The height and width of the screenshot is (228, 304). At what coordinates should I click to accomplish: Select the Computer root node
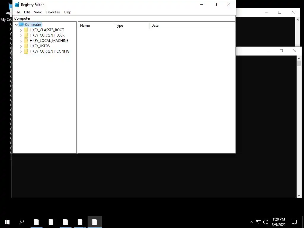[33, 25]
